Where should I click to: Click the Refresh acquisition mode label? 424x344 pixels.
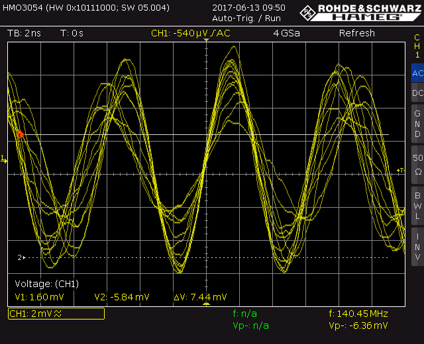356,33
